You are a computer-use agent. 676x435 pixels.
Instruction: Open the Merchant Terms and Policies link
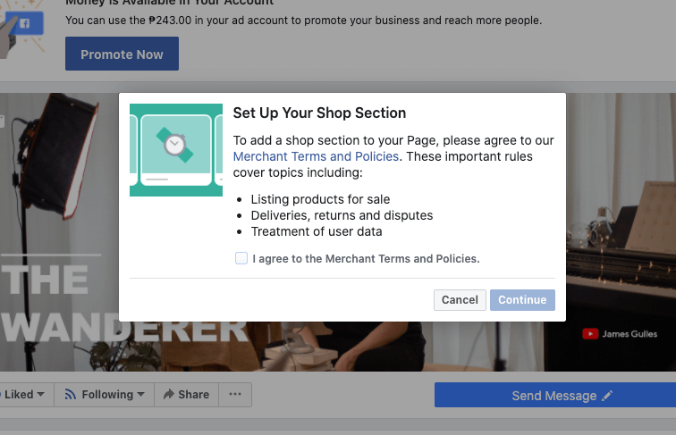click(316, 156)
